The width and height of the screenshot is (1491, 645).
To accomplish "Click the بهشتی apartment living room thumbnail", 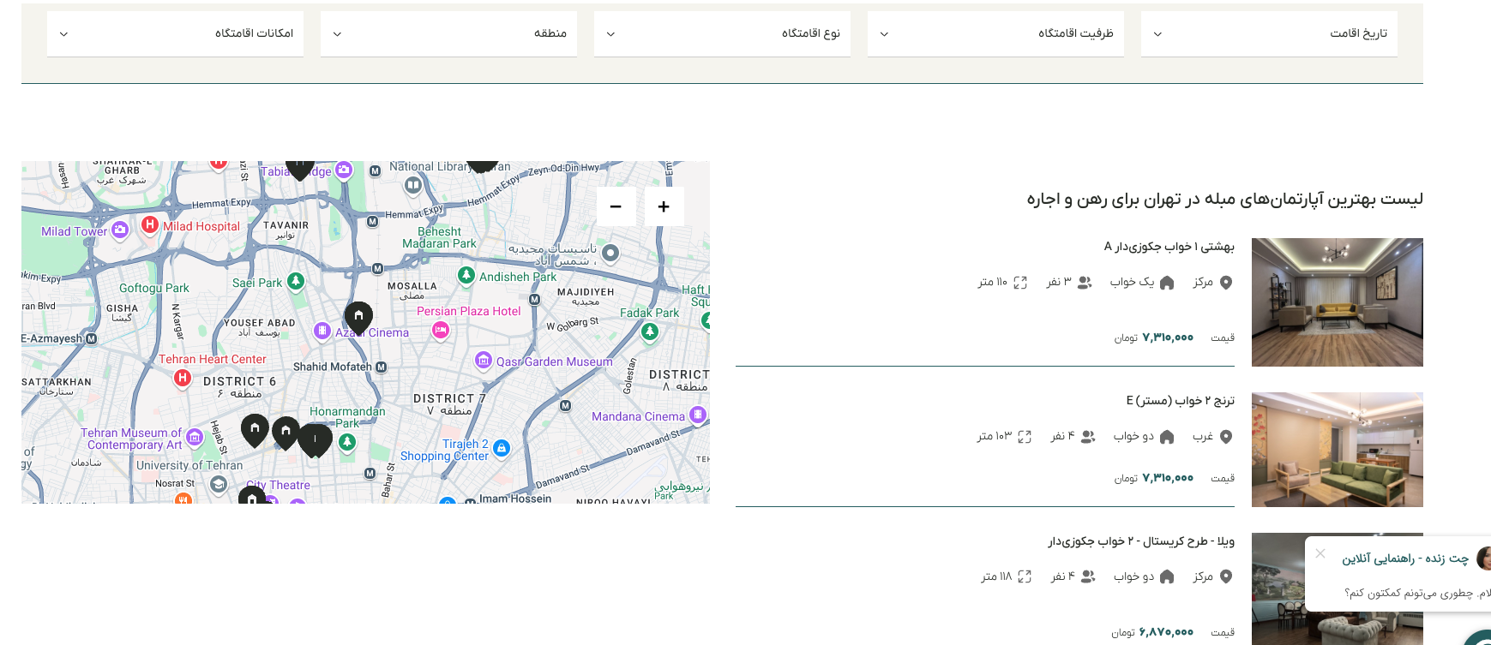I will (x=1338, y=302).
